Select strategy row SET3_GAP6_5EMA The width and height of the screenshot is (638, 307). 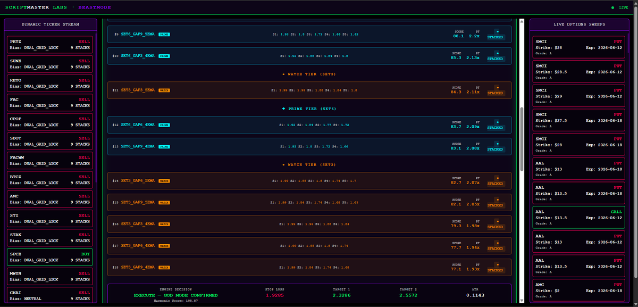click(x=309, y=181)
